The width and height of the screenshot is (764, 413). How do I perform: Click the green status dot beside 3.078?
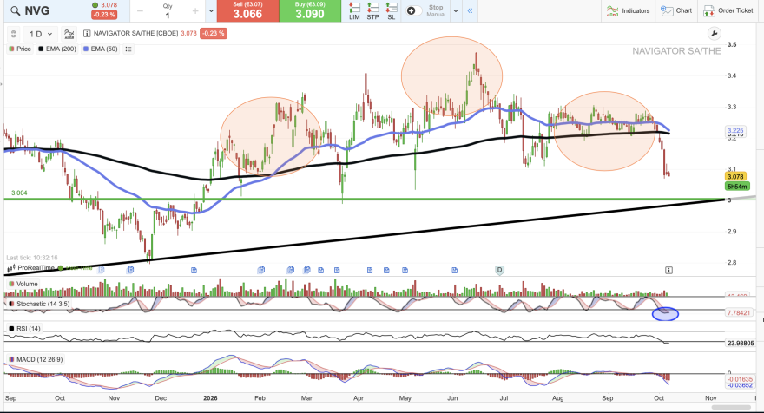[x=95, y=5]
